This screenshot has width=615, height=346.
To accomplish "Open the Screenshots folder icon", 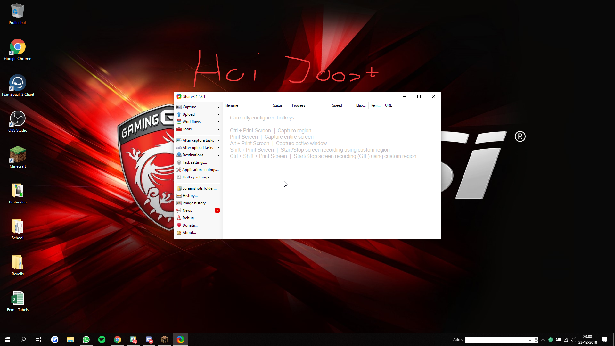I will (x=179, y=188).
